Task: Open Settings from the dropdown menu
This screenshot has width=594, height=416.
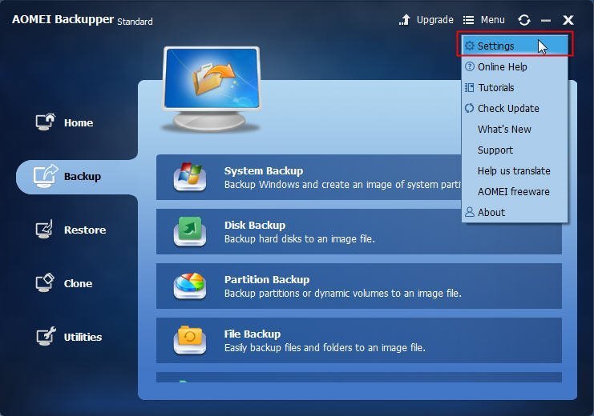Action: 515,46
